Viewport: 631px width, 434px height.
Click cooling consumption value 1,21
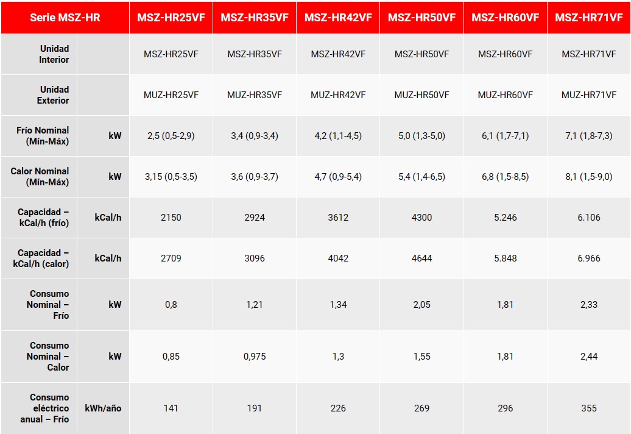click(255, 305)
